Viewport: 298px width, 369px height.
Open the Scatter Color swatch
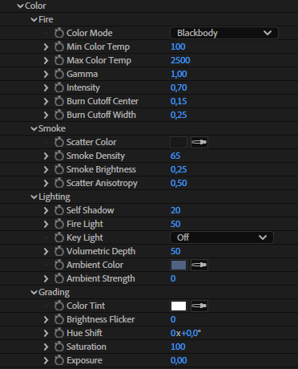point(179,142)
